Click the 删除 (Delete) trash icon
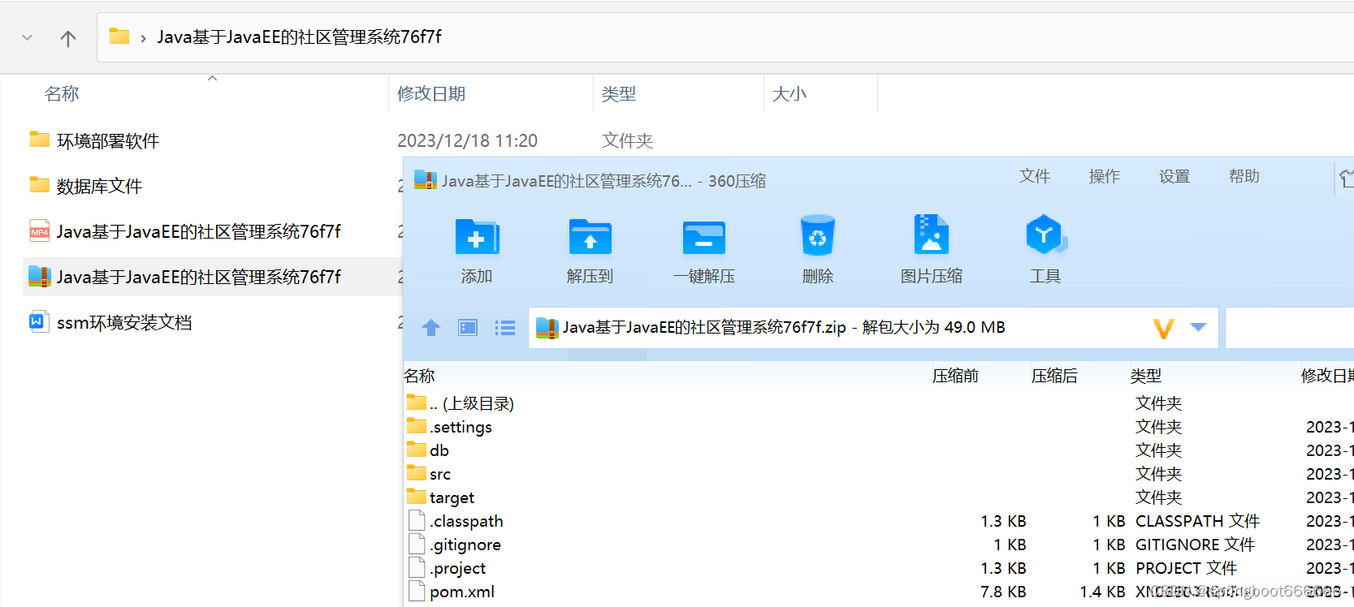The width and height of the screenshot is (1354, 607). pyautogui.click(x=818, y=236)
